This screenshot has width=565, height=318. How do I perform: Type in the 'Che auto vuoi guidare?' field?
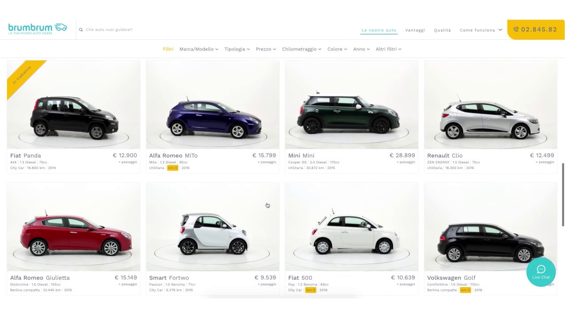(177, 30)
